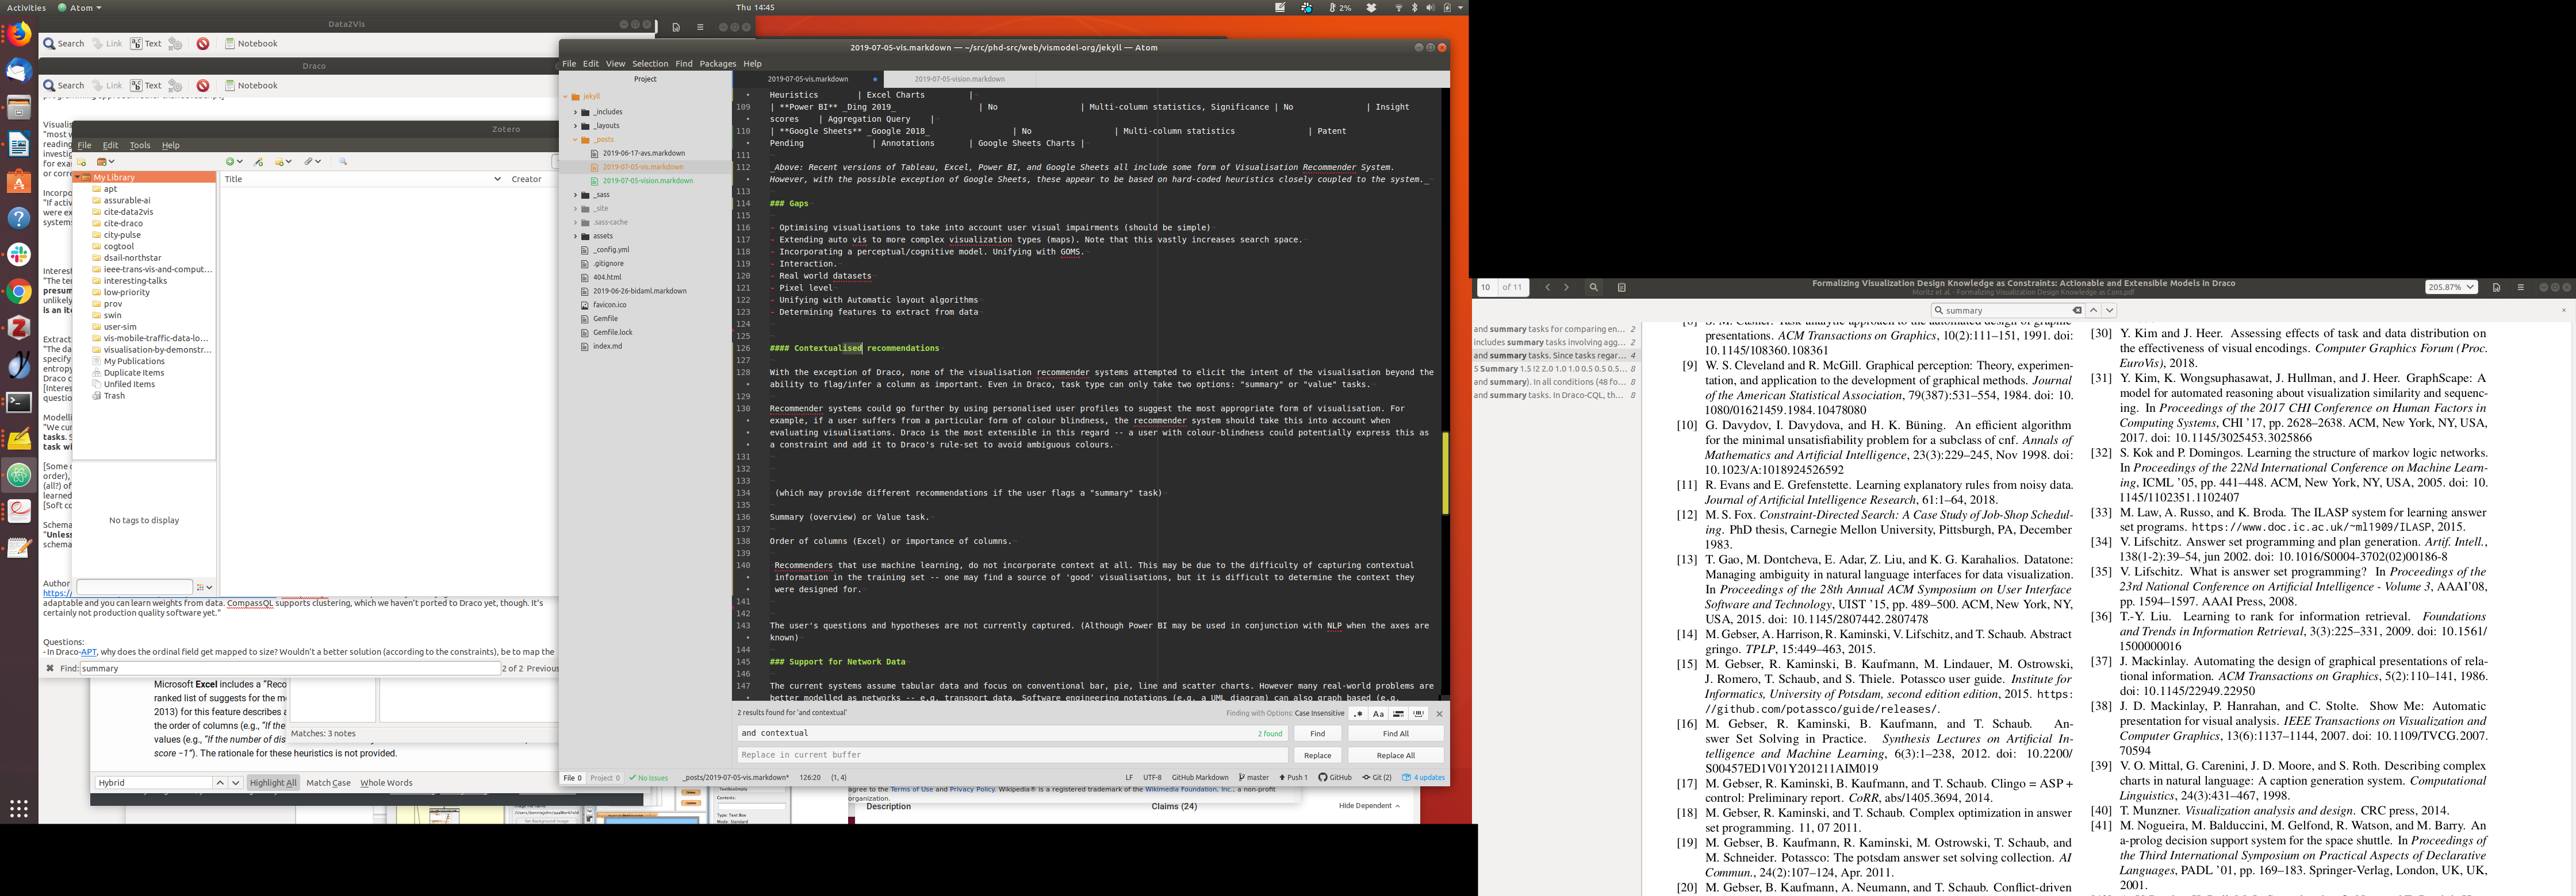Expand the _includes folder in project tree
The height and width of the screenshot is (896, 2576).
[576, 112]
